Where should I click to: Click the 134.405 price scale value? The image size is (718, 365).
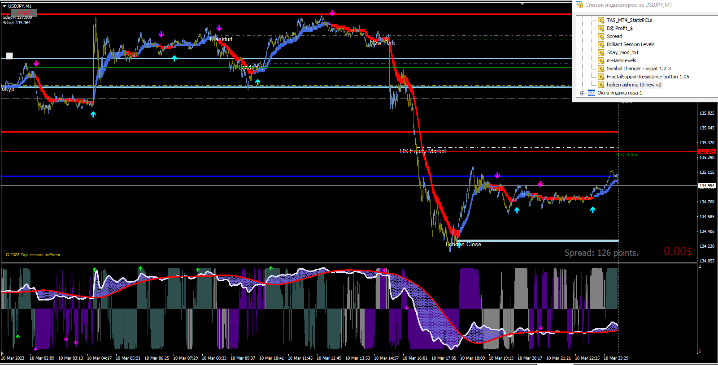coord(707,232)
